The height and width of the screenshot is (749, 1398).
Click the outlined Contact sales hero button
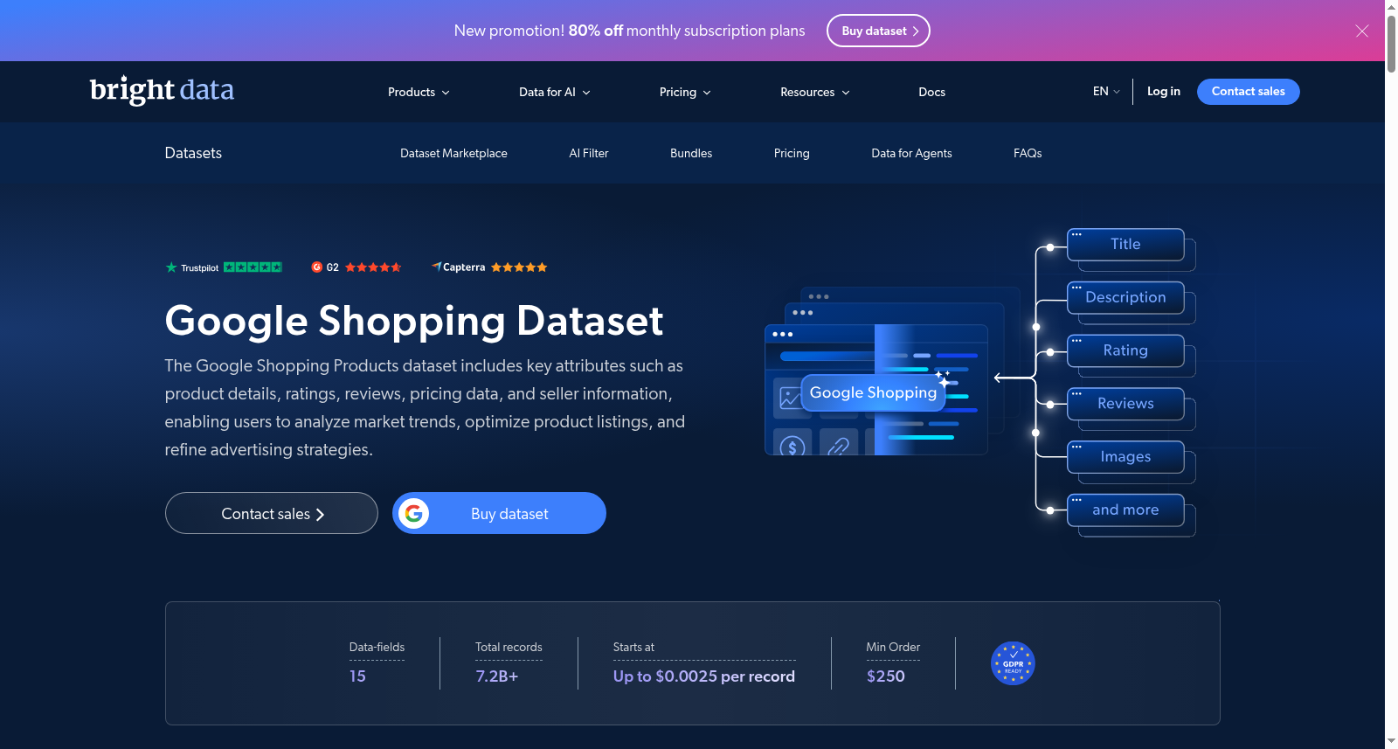tap(272, 513)
